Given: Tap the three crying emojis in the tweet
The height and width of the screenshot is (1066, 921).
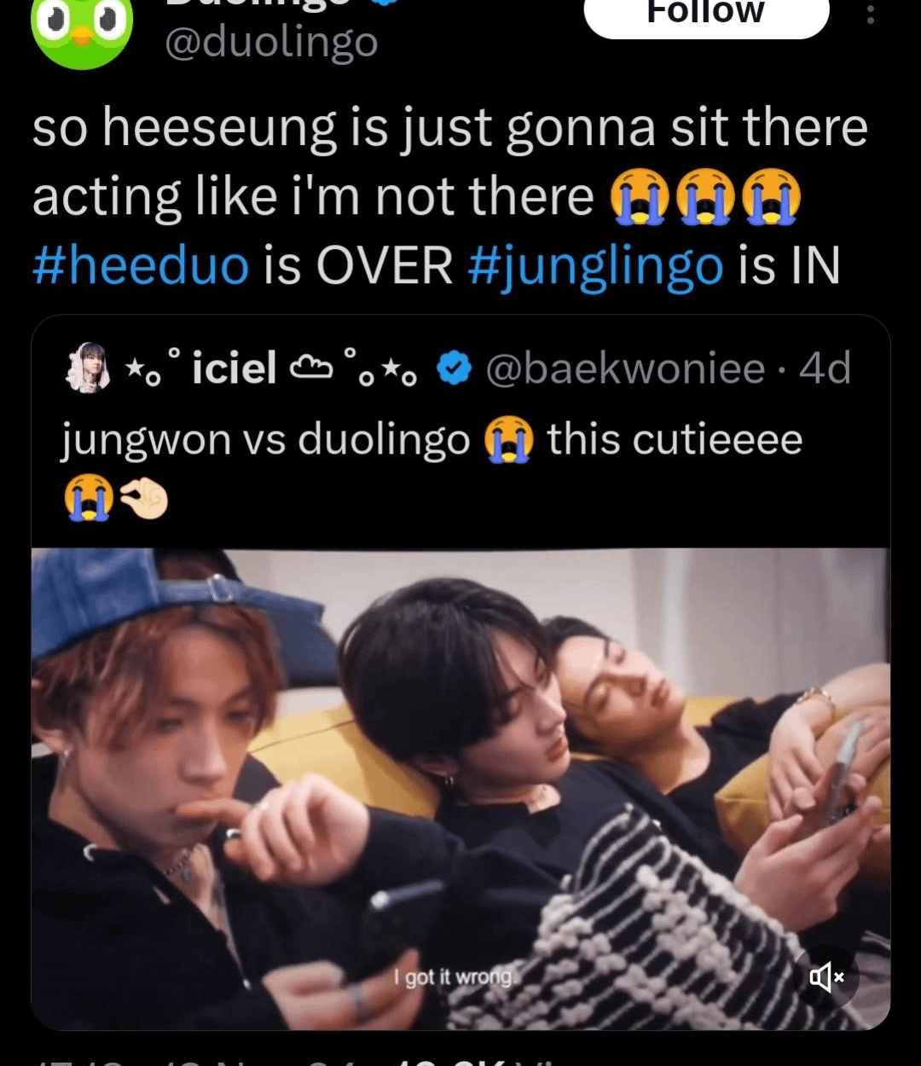Looking at the screenshot, I should pyautogui.click(x=705, y=197).
